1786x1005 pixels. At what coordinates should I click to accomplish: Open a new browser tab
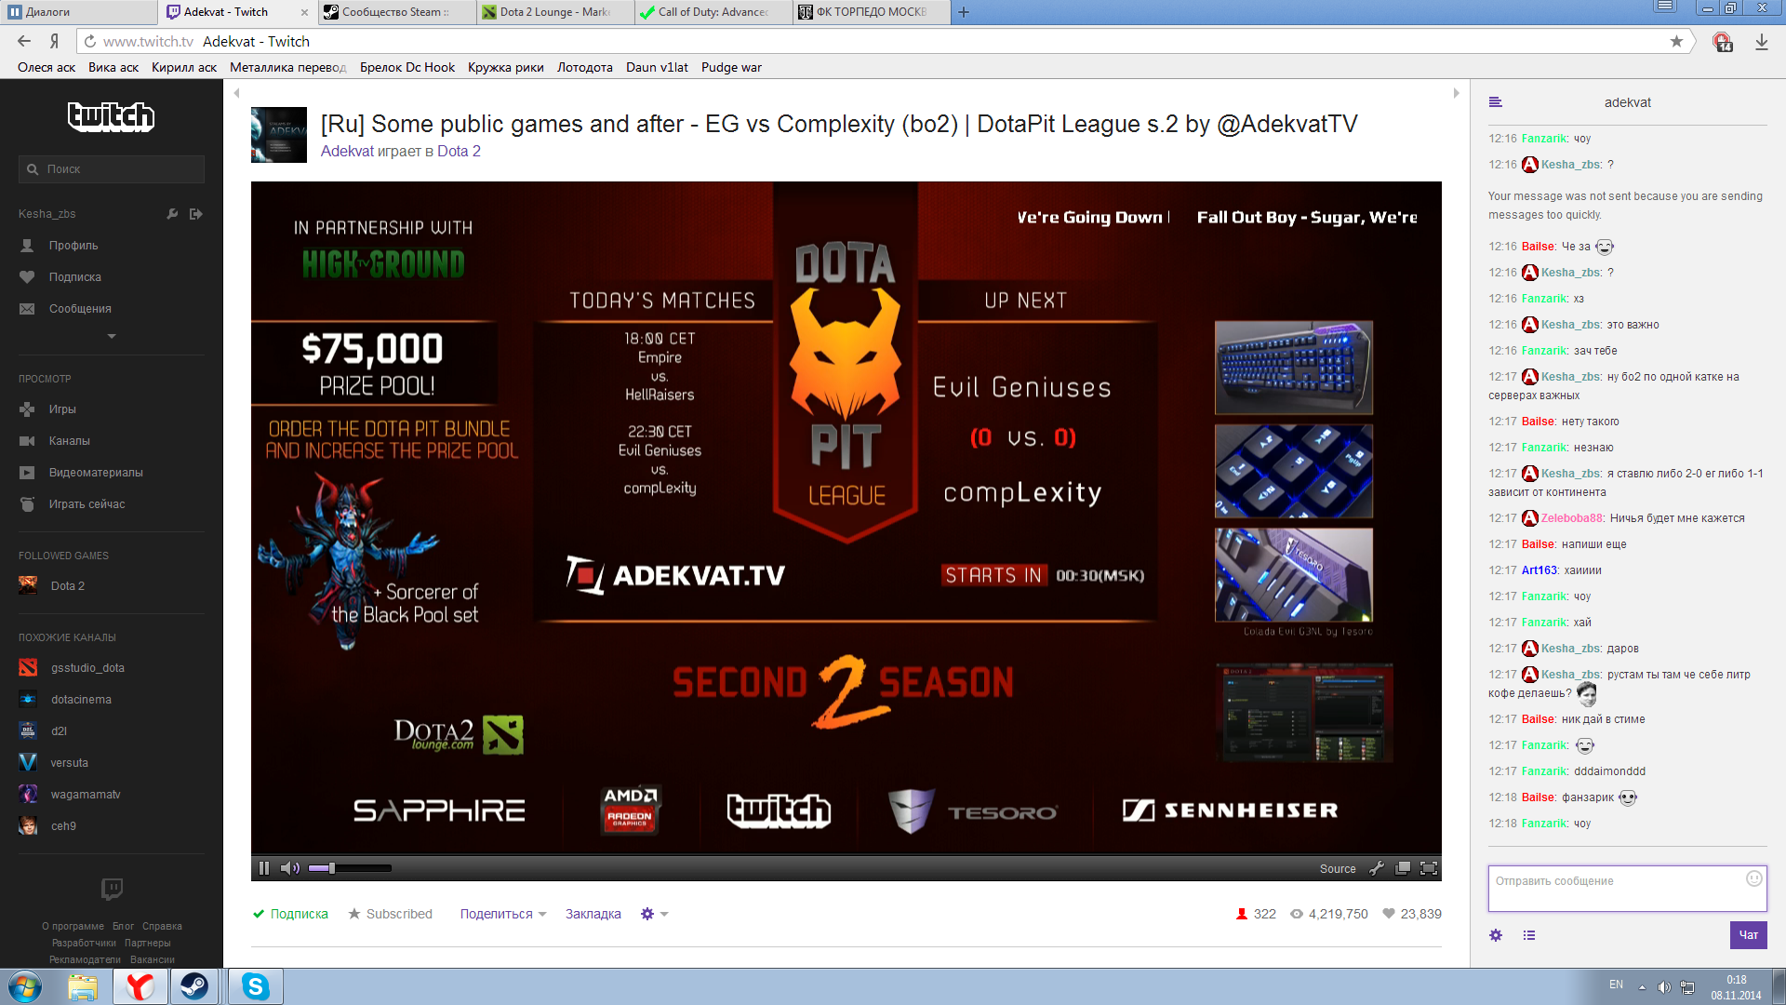964,12
